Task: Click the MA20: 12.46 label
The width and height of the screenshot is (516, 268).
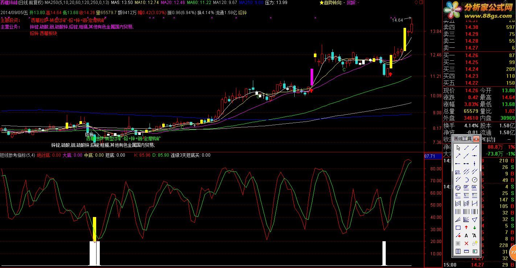Action: point(172,3)
